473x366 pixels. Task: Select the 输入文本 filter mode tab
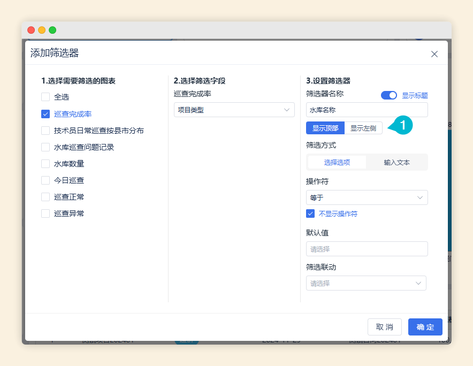(396, 162)
